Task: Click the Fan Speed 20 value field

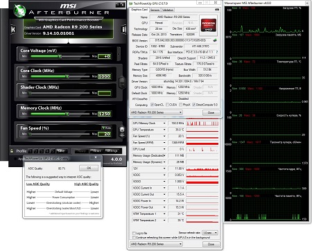Action: click(105, 134)
